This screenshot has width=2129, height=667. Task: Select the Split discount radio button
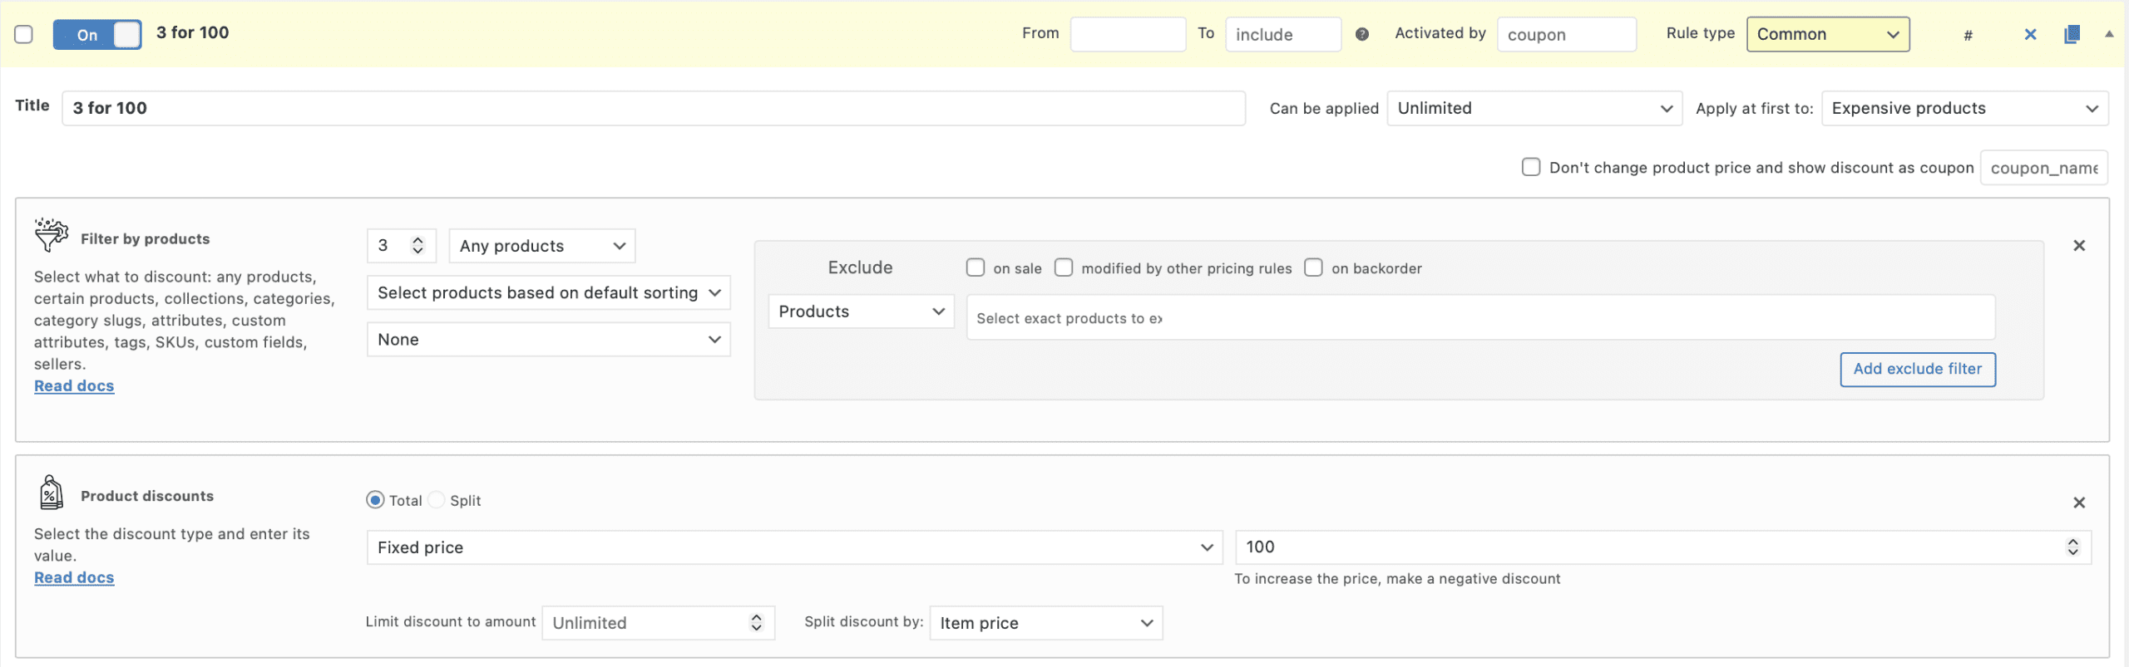[x=437, y=500]
